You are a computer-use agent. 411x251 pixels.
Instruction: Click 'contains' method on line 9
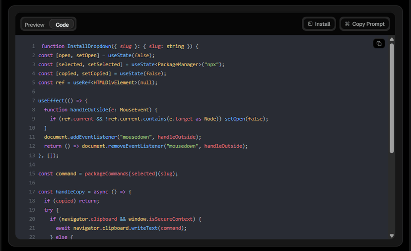point(155,119)
